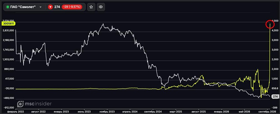
Task: Click the апрель 2024 date label
Action: 130,112
